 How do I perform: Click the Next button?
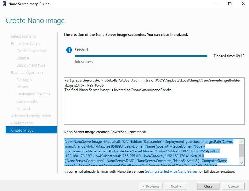click(176, 186)
